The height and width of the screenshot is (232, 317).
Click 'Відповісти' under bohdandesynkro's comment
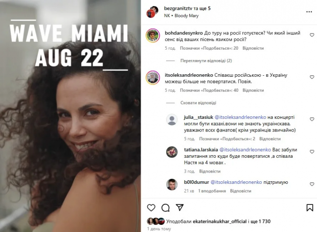[x=253, y=48]
